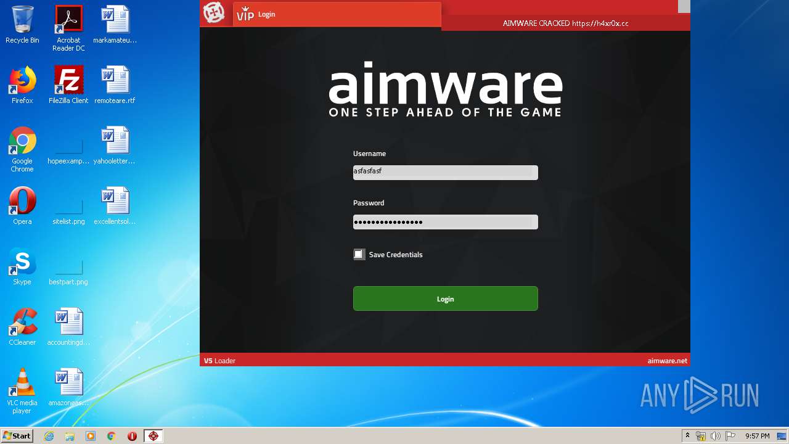789x444 pixels.
Task: Open Windows Explorer folder in taskbar
Action: (70, 436)
